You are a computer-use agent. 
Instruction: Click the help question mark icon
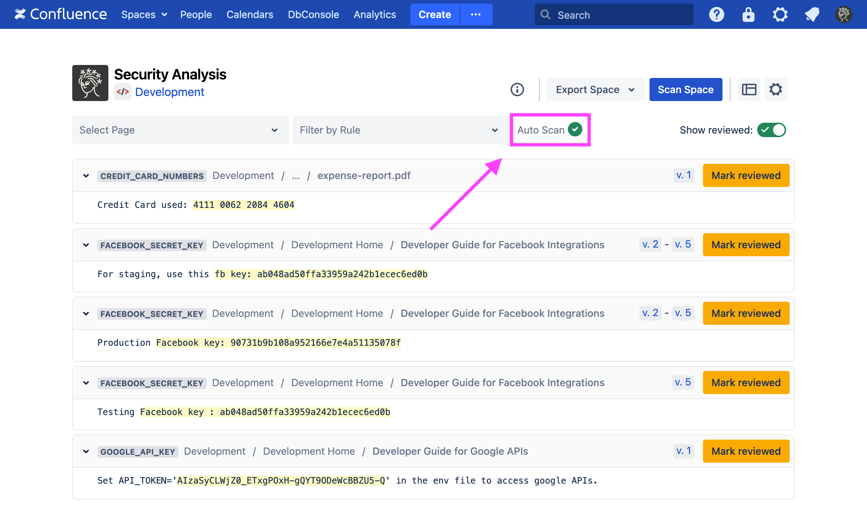[x=716, y=15]
